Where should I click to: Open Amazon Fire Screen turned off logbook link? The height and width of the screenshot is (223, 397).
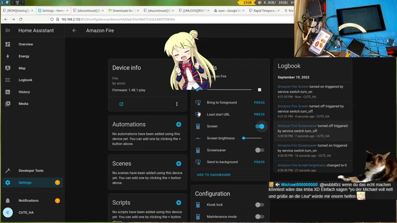point(293,106)
